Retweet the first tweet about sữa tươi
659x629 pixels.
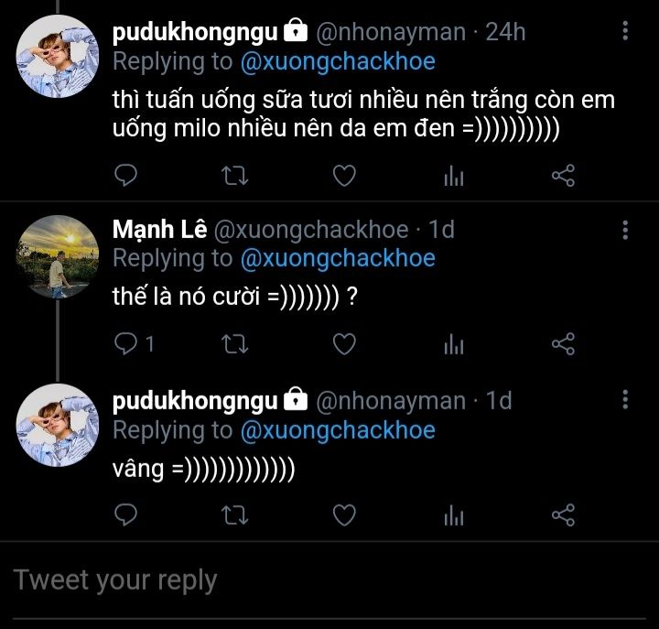pos(235,174)
